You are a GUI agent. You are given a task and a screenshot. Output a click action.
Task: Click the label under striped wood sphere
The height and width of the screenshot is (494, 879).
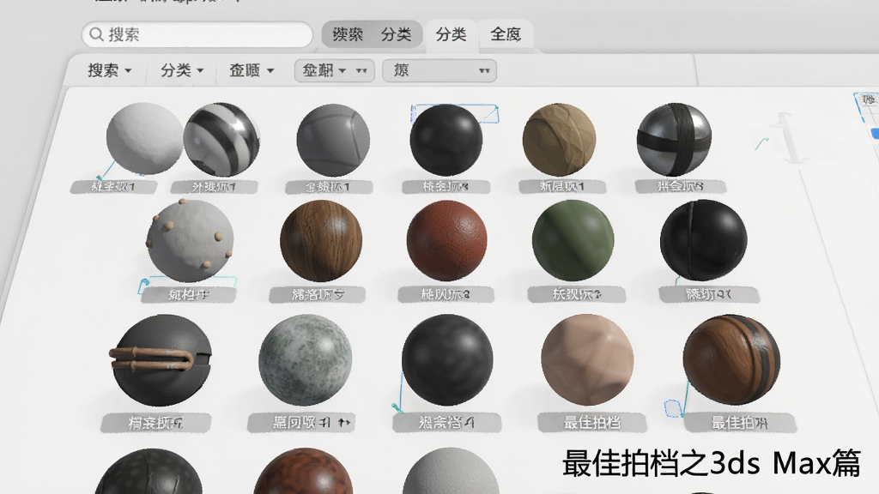click(x=740, y=422)
